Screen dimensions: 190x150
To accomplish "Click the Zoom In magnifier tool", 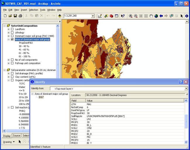I will pyautogui.click(x=131, y=16).
